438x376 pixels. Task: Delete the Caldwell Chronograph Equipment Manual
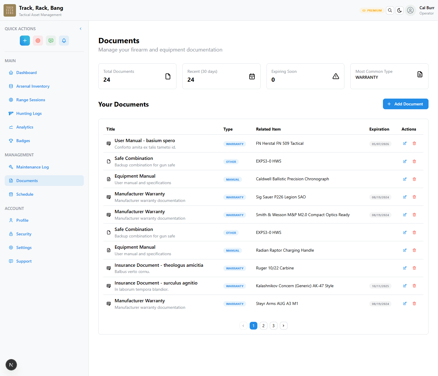414,179
